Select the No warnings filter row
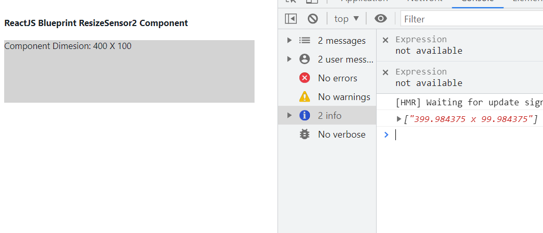543x233 pixels. tap(344, 97)
